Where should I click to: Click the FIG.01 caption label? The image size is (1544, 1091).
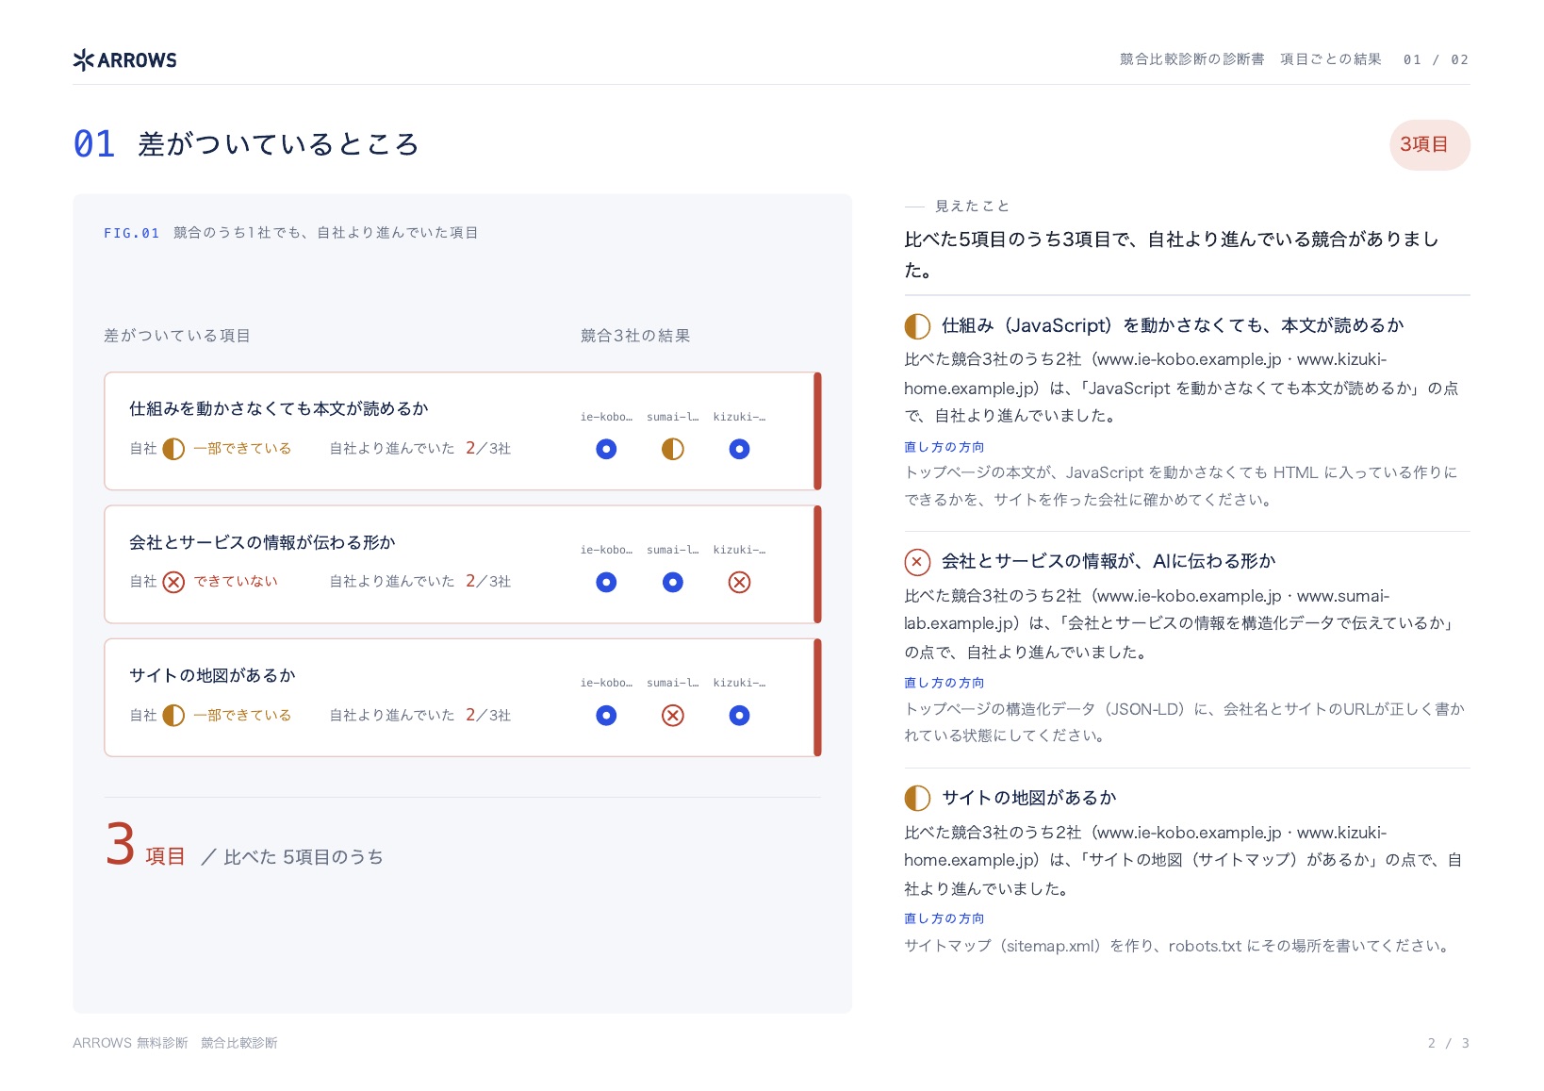[x=131, y=233]
